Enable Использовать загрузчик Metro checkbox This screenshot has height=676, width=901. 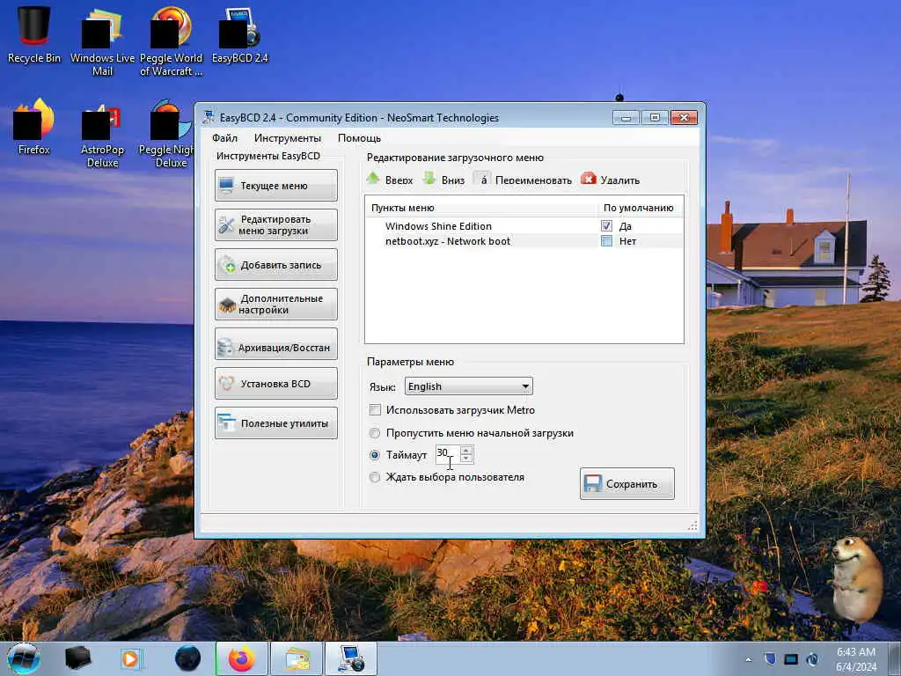click(x=375, y=410)
